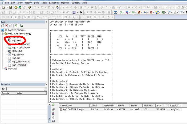The width and height of the screenshot is (187, 124).
Task: Click the fx function toolbar icon
Action: point(81,12)
